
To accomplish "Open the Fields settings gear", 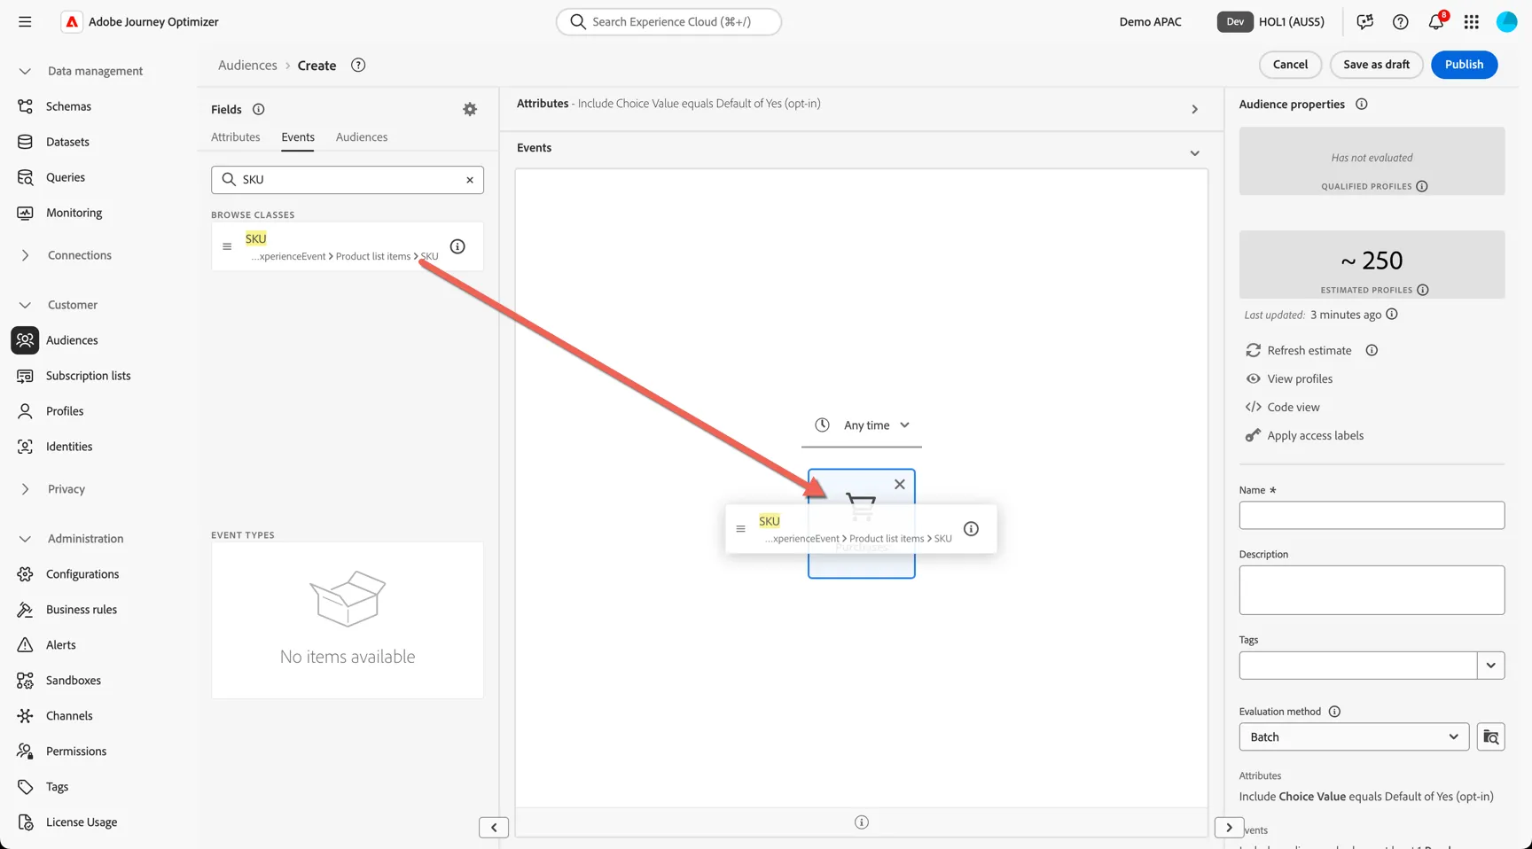I will coord(470,109).
